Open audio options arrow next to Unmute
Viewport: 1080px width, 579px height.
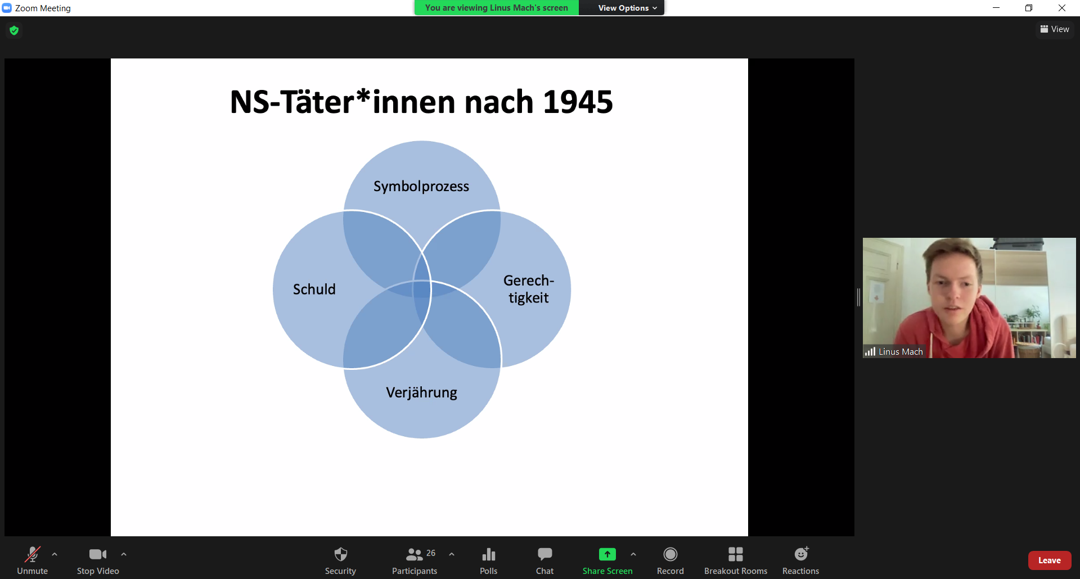55,554
